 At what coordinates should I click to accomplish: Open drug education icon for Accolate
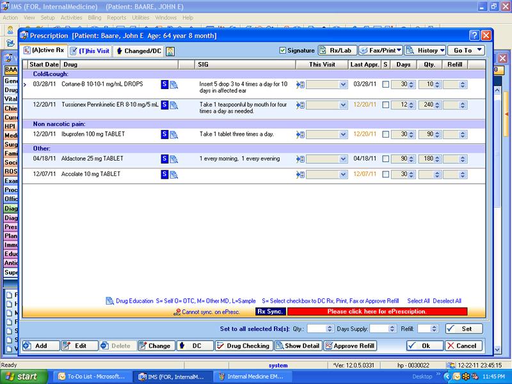pyautogui.click(x=174, y=175)
